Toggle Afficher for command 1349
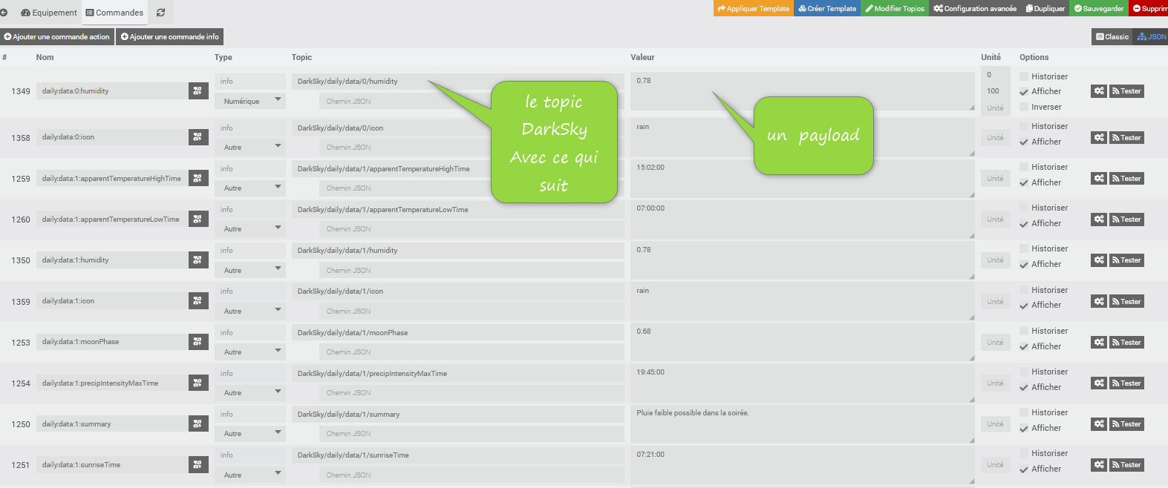 tap(1024, 92)
